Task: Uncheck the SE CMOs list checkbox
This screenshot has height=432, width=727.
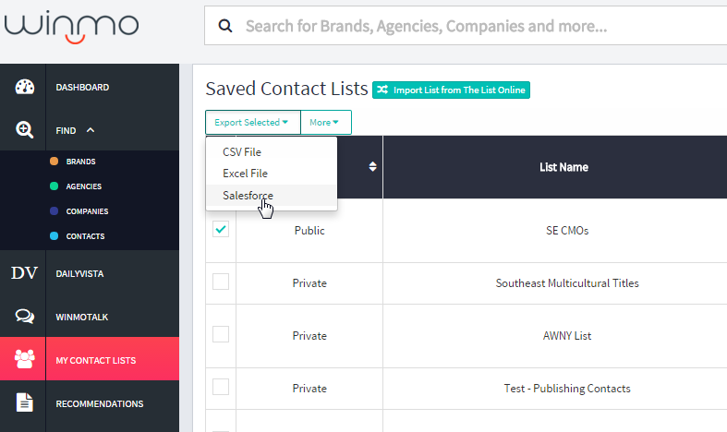Action: 221,230
